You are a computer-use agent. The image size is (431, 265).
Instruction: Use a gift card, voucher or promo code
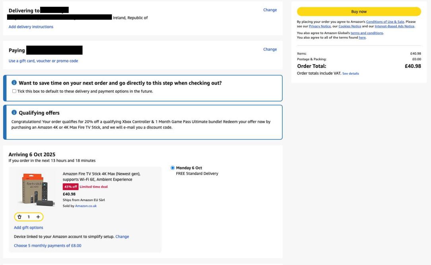43,61
